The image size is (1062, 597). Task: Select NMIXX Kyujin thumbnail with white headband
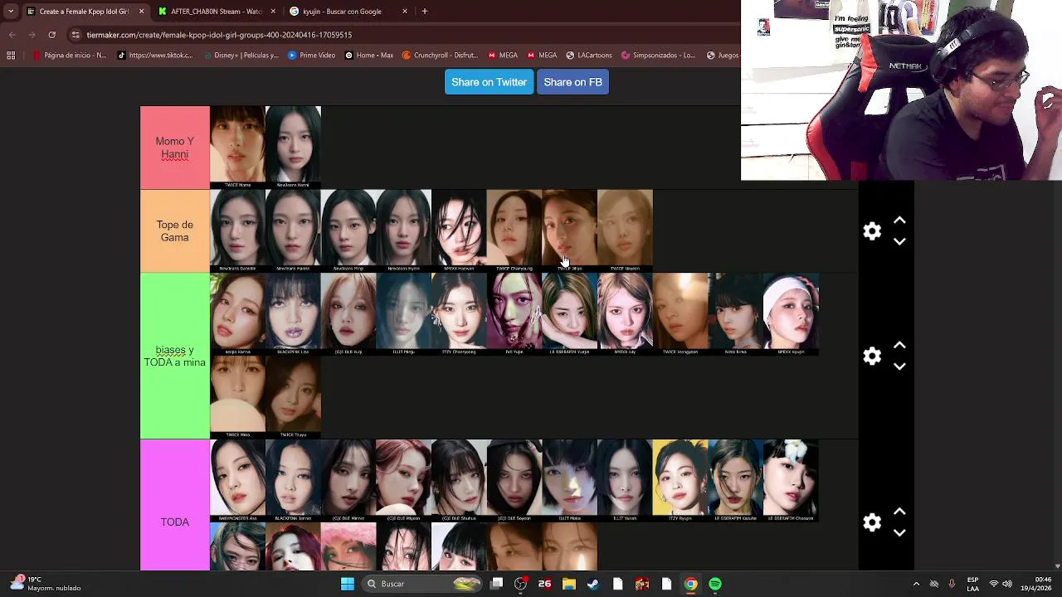click(791, 314)
